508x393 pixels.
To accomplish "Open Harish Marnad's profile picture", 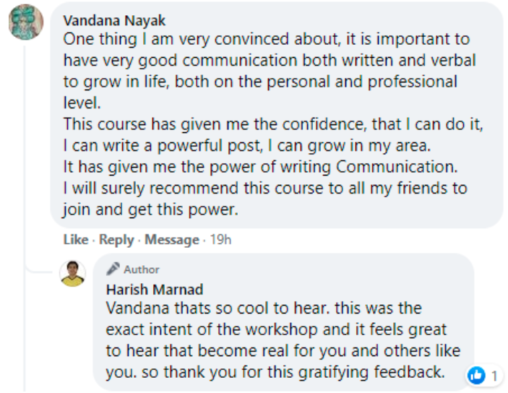I will coord(72,274).
